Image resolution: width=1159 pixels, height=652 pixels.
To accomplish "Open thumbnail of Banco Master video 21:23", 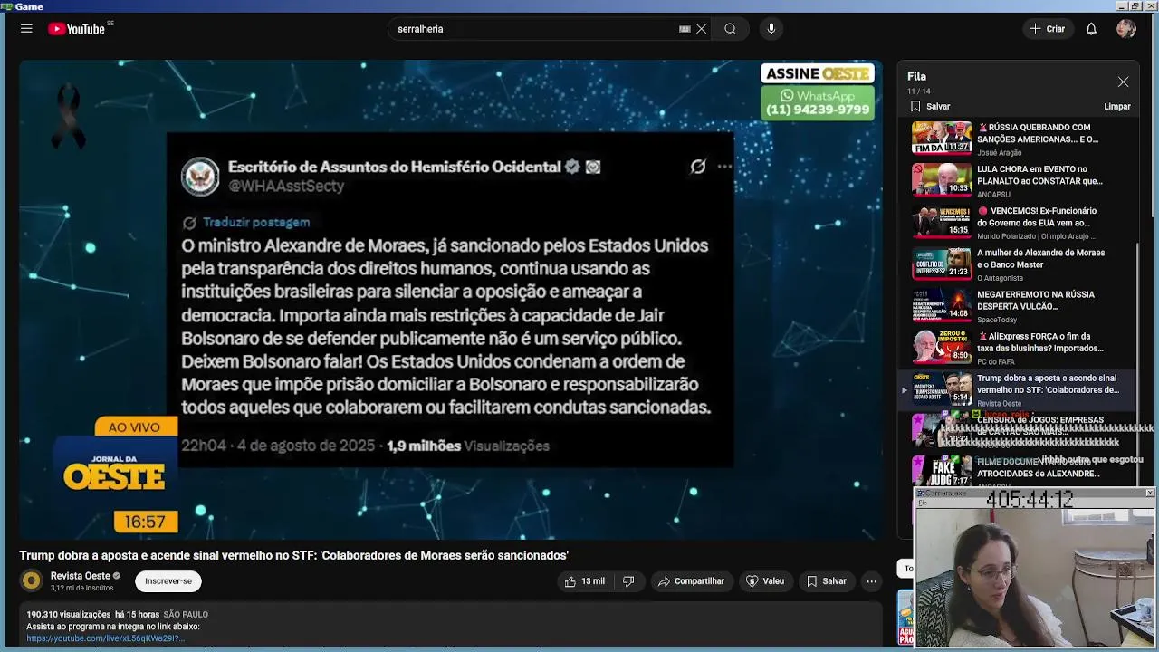I will (942, 264).
